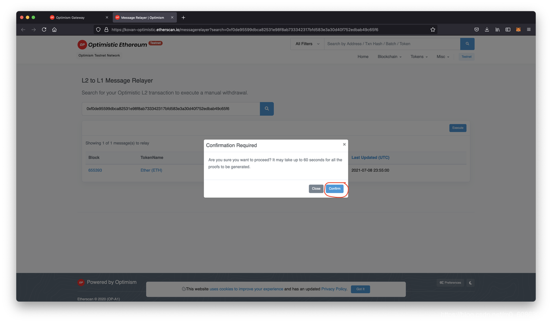The height and width of the screenshot is (323, 552).
Task: Expand the Tokens menu
Action: pos(419,57)
